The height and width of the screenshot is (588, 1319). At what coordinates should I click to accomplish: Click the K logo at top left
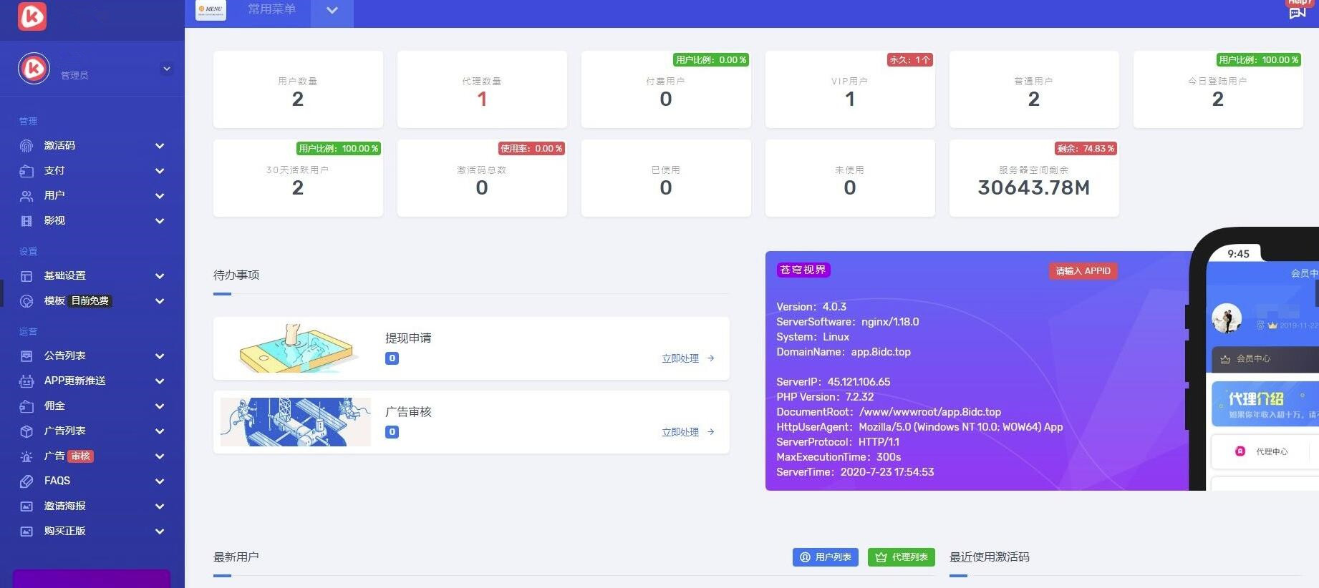click(x=32, y=16)
